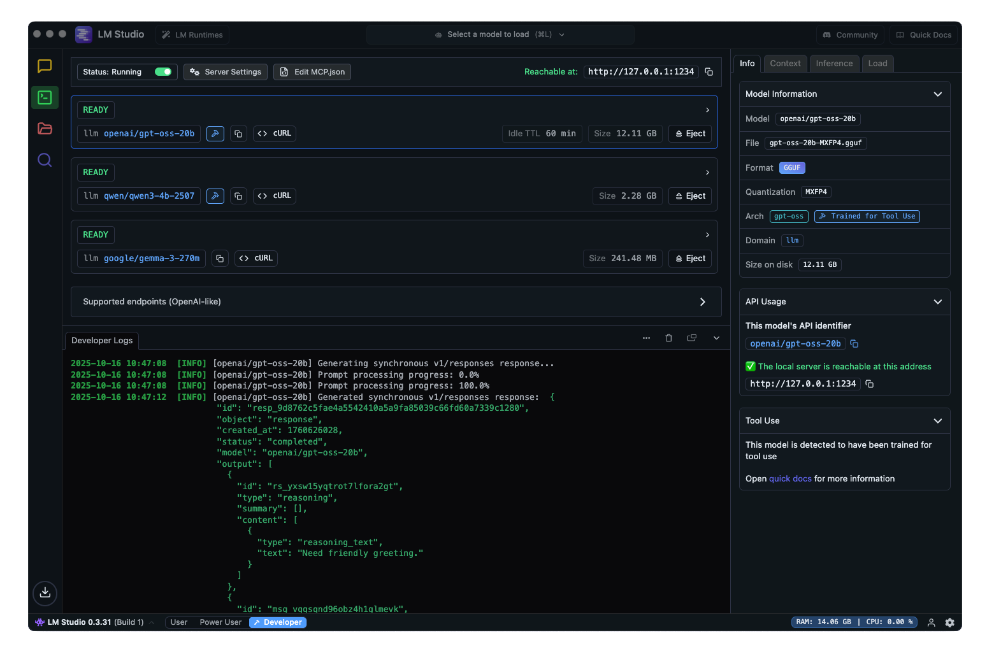This screenshot has width=994, height=656.
Task: Collapse the Model Information section
Action: click(937, 94)
